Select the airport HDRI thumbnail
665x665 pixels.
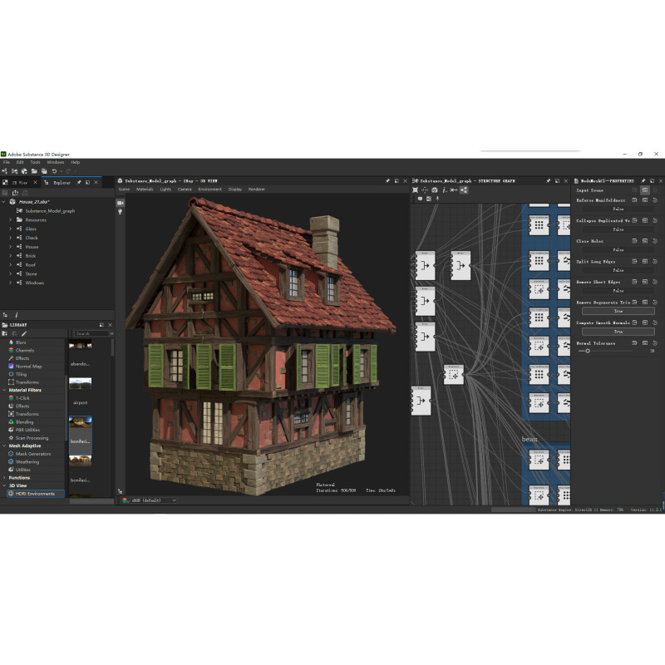pos(81,384)
